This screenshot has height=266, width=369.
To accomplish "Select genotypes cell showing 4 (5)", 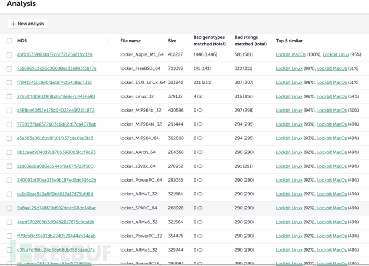I will (198, 96).
